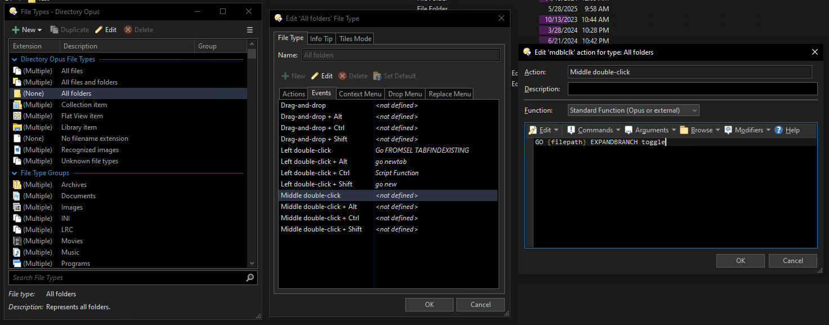Click the Modifiers icon in editor toolbar
This screenshot has width=829, height=325.
point(728,130)
